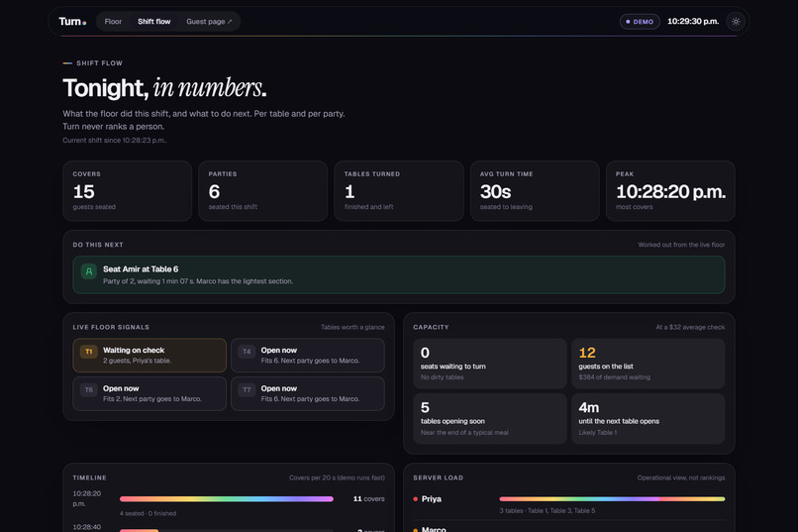Open the T4 Open now signal
This screenshot has height=532, width=798.
point(308,356)
